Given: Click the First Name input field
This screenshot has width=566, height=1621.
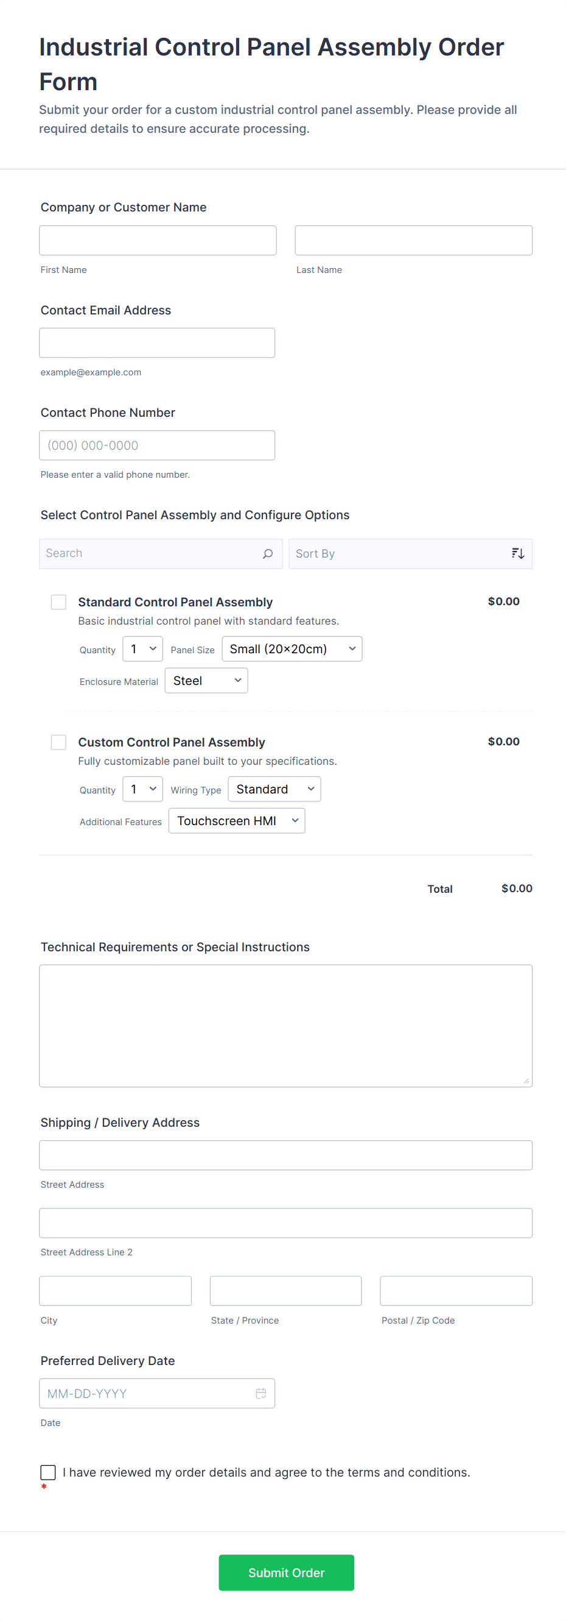Looking at the screenshot, I should pyautogui.click(x=157, y=239).
